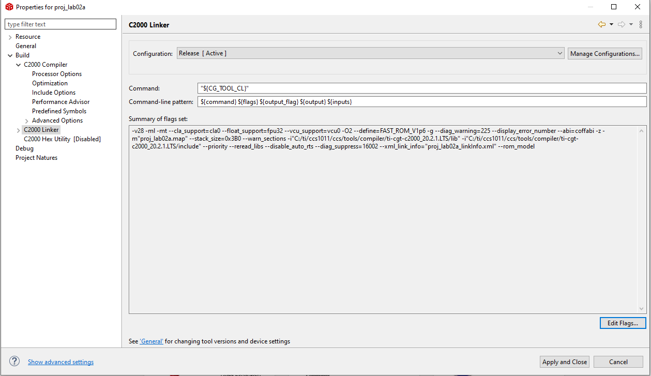
Task: Click the back navigation arrow icon
Action: pos(601,24)
